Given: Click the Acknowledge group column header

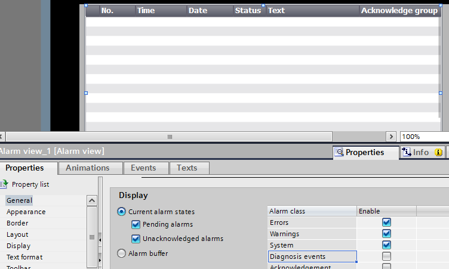Looking at the screenshot, I should point(399,11).
